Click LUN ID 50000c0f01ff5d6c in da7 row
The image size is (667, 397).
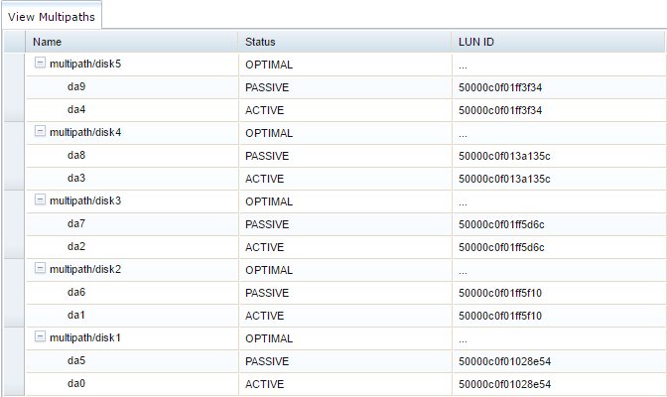pyautogui.click(x=501, y=224)
